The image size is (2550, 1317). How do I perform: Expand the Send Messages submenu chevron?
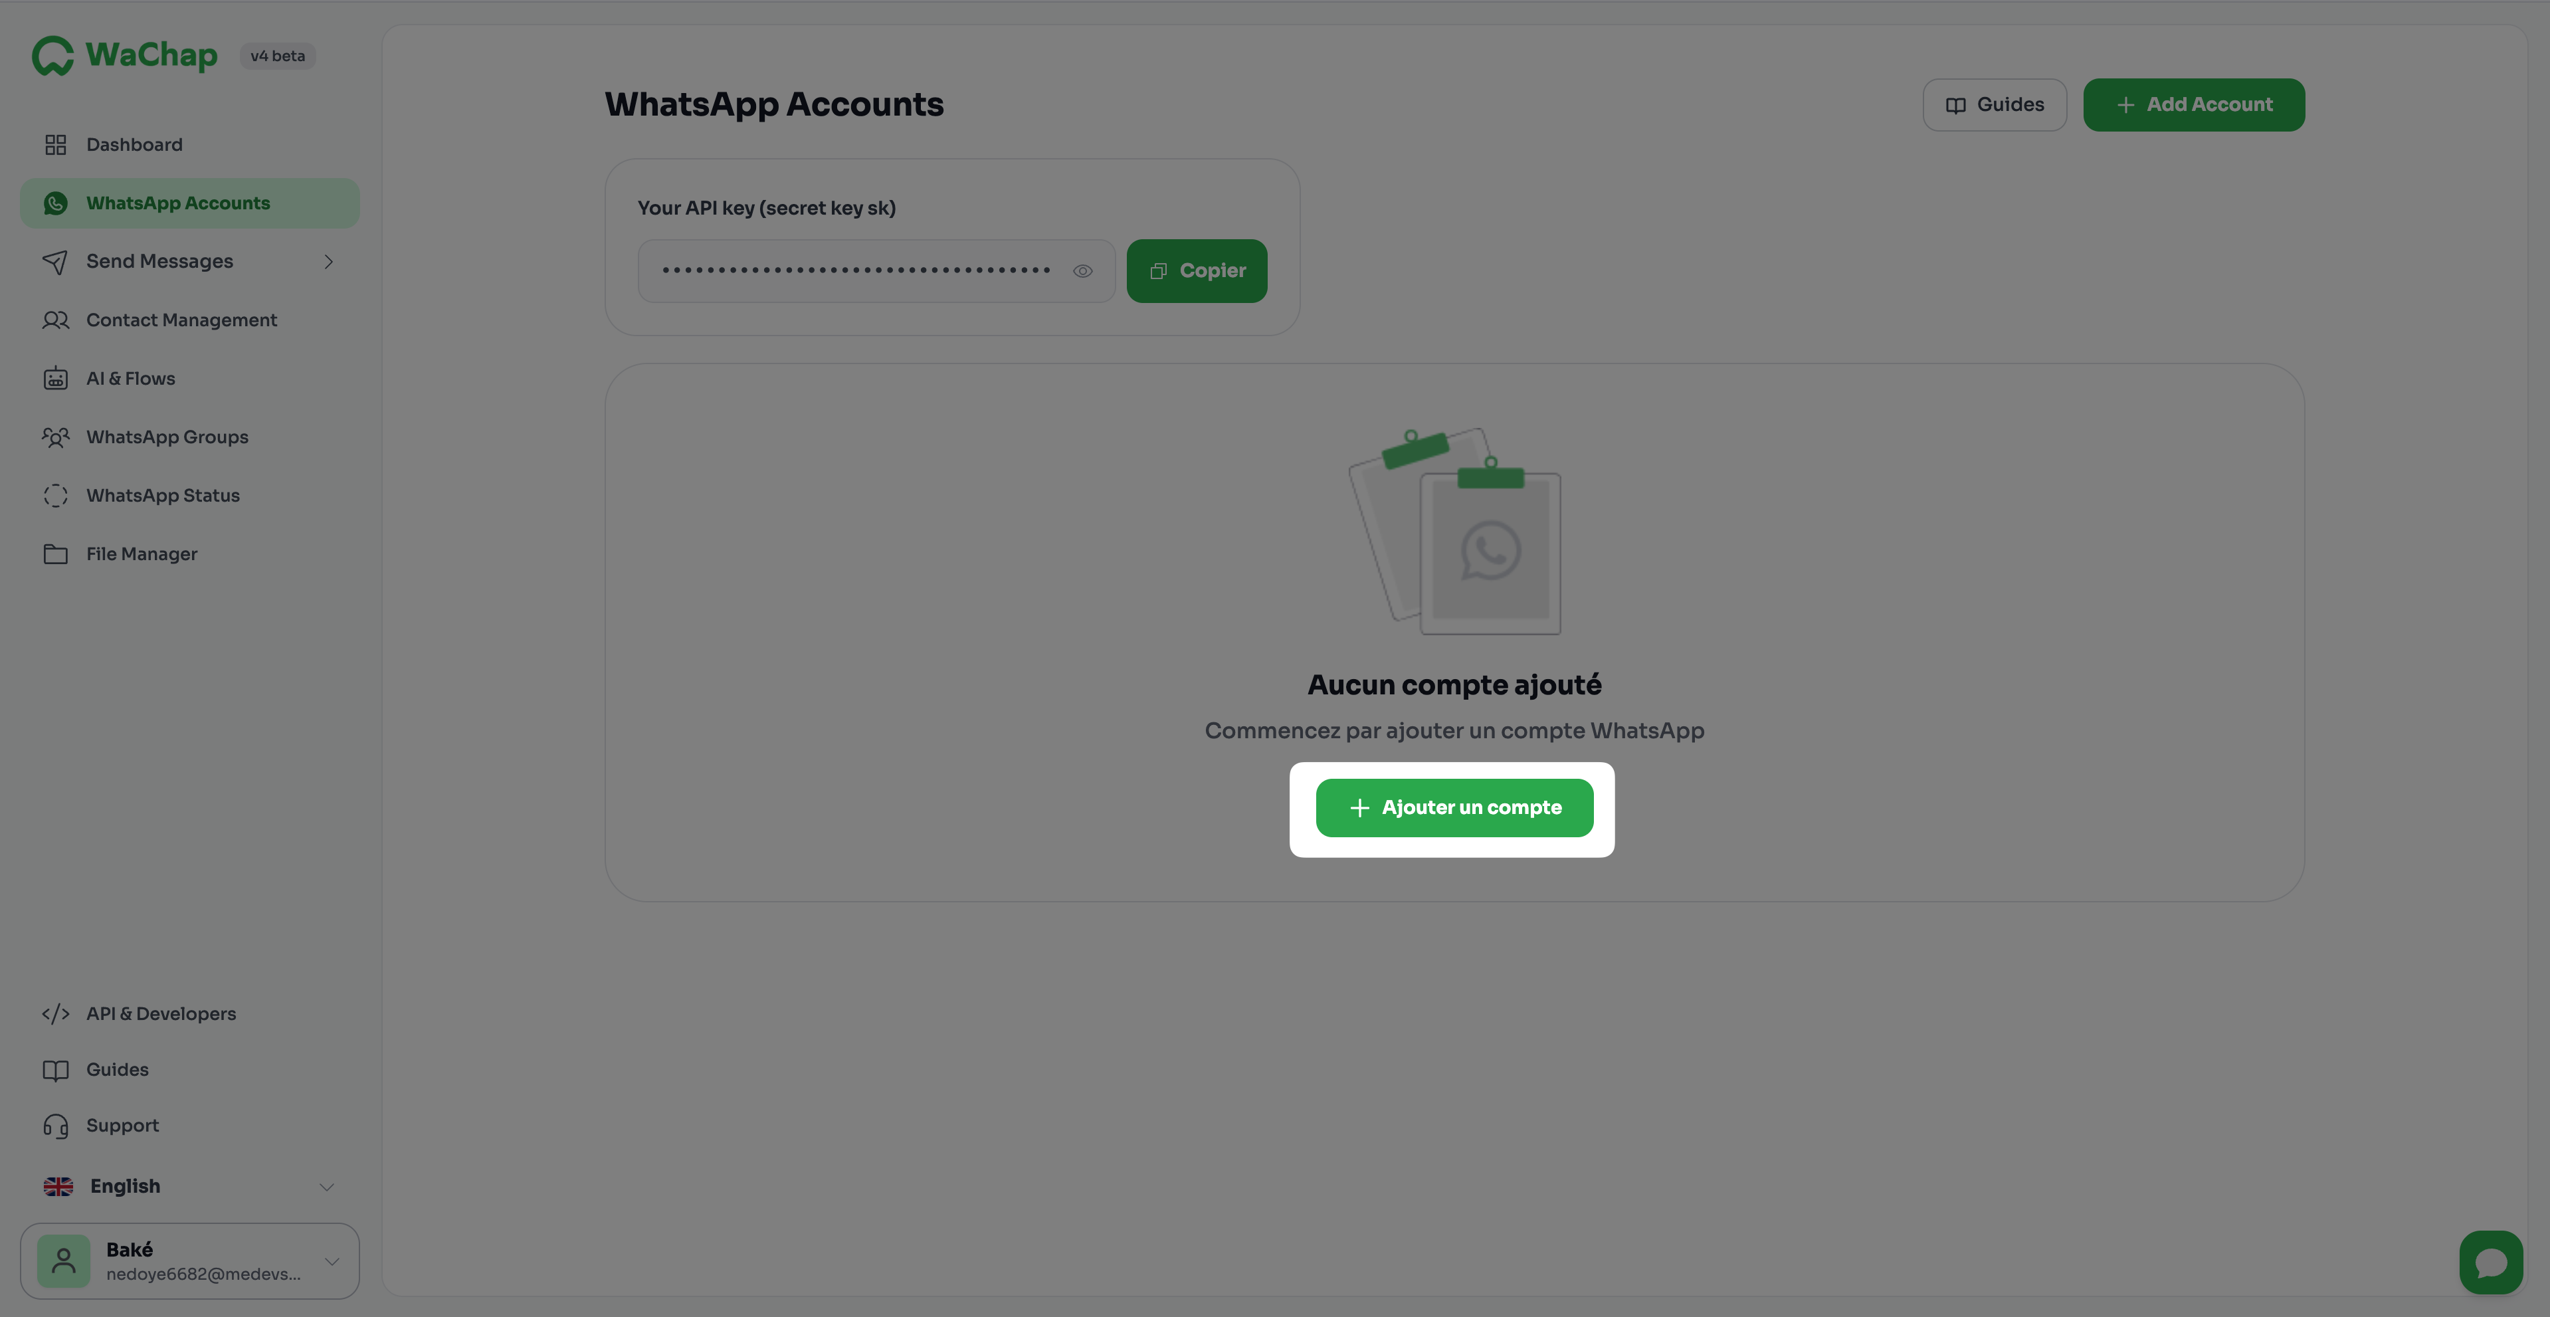tap(329, 261)
